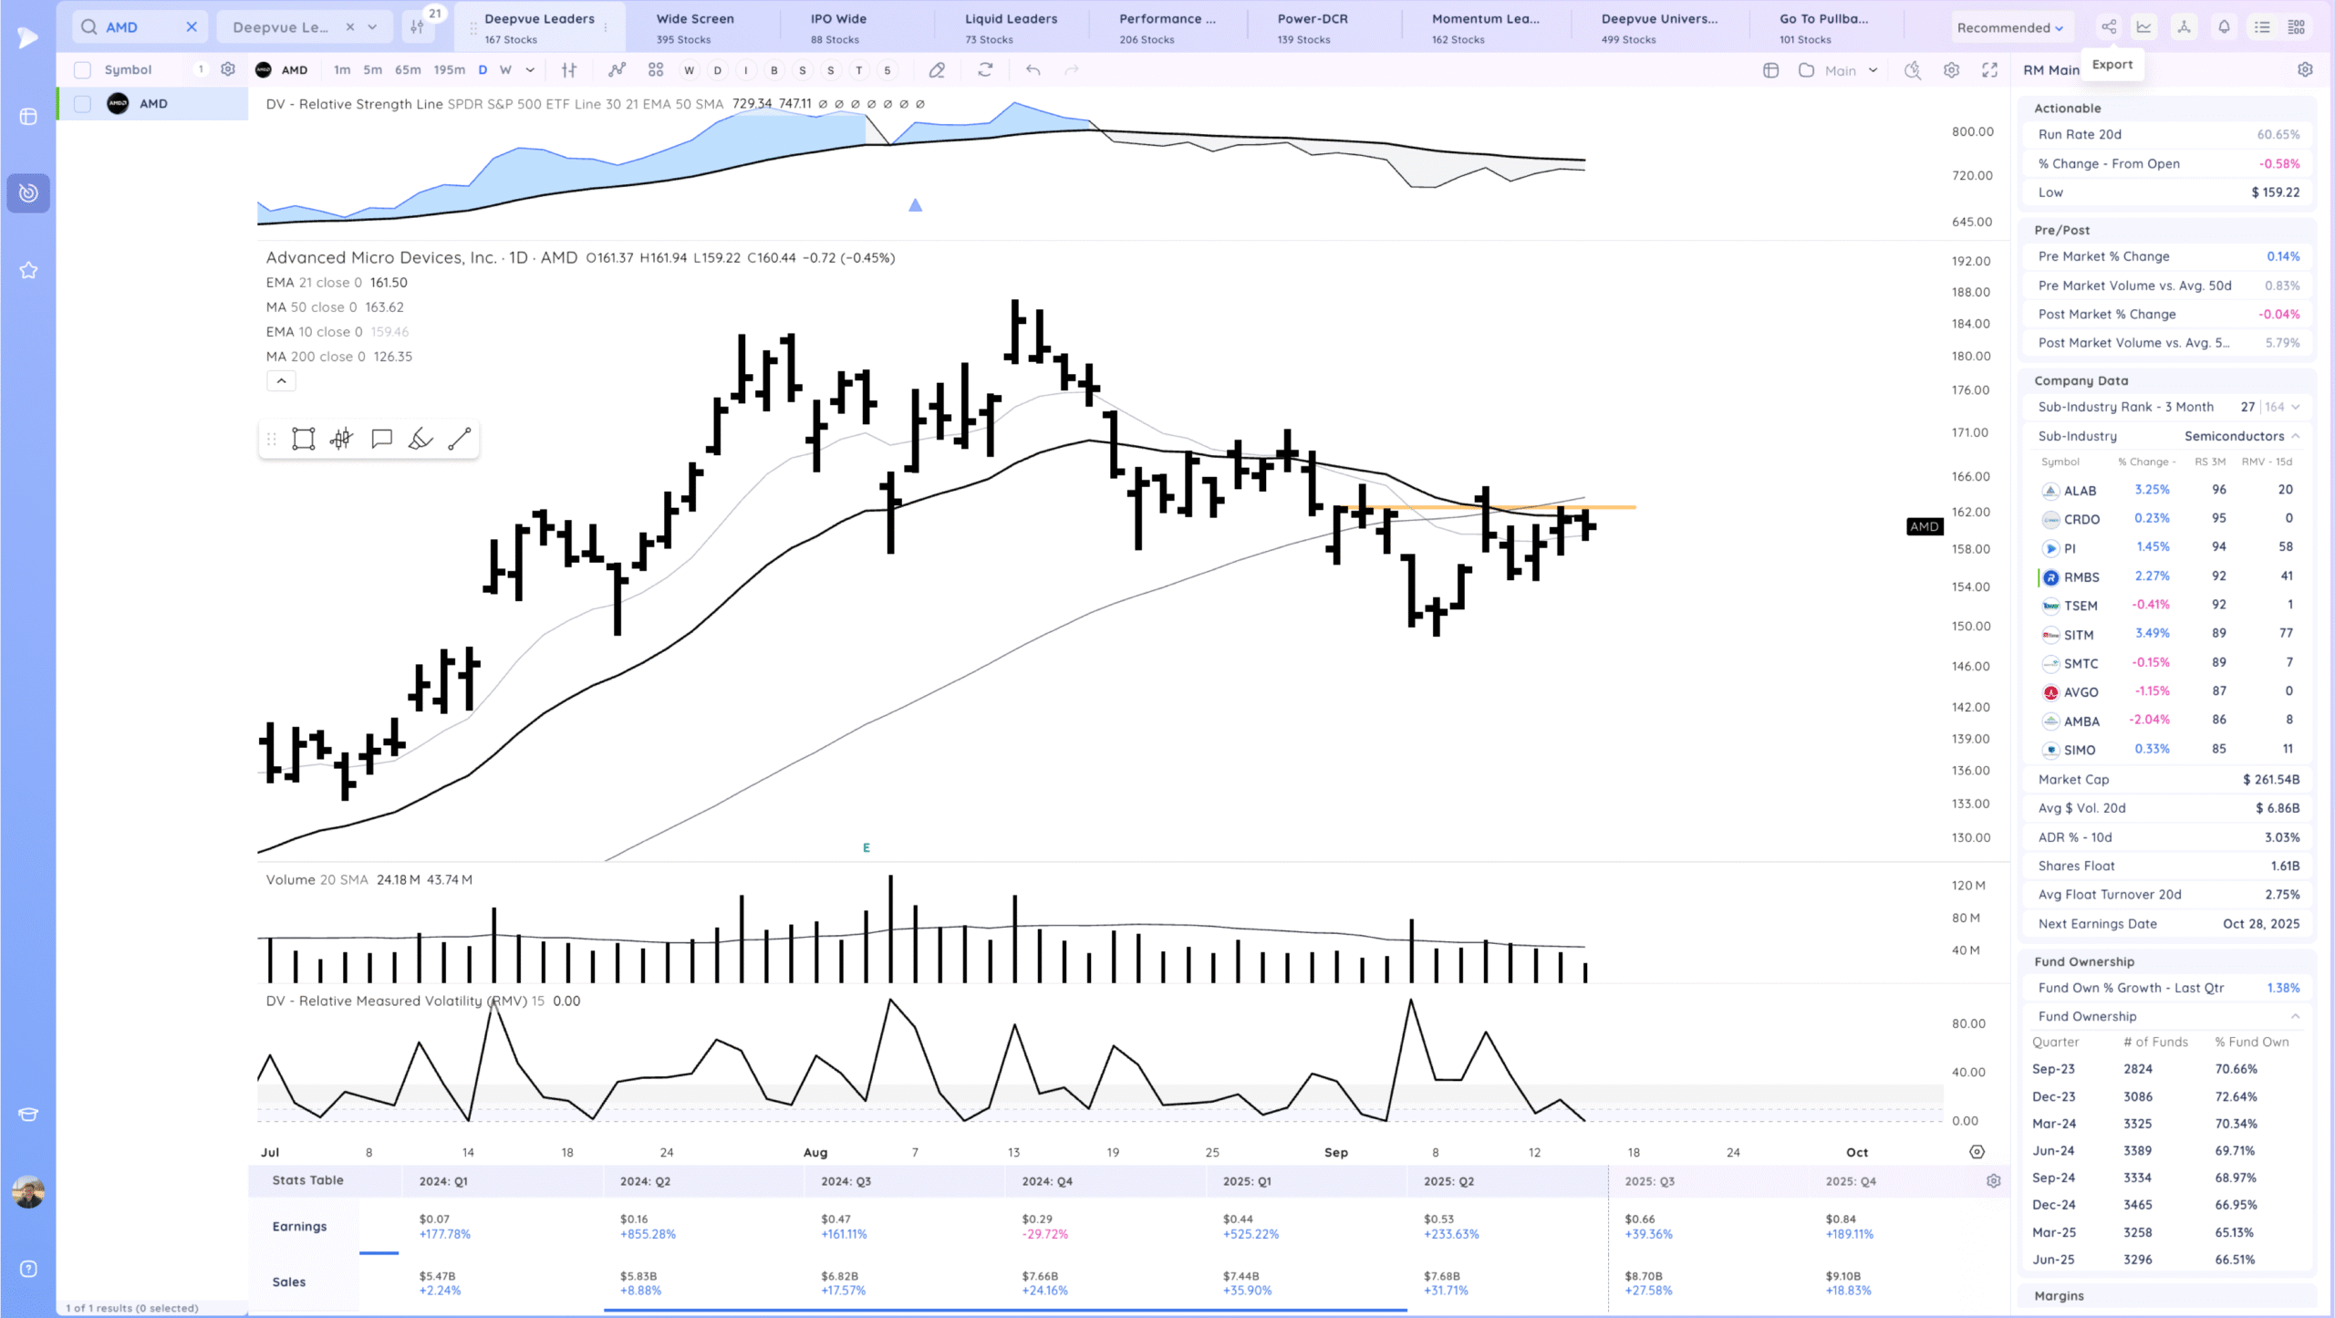This screenshot has width=2335, height=1318.
Task: Select the comment annotation tool
Action: click(x=381, y=440)
